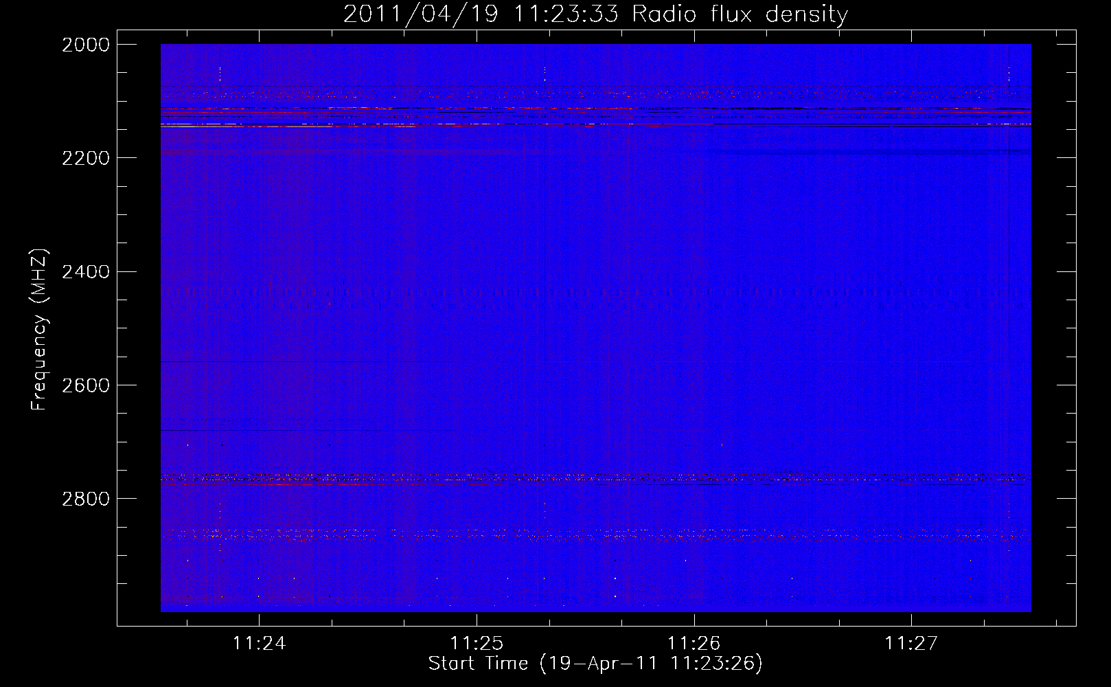This screenshot has height=687, width=1111.
Task: Click the 11:24 time axis label
Action: click(259, 644)
